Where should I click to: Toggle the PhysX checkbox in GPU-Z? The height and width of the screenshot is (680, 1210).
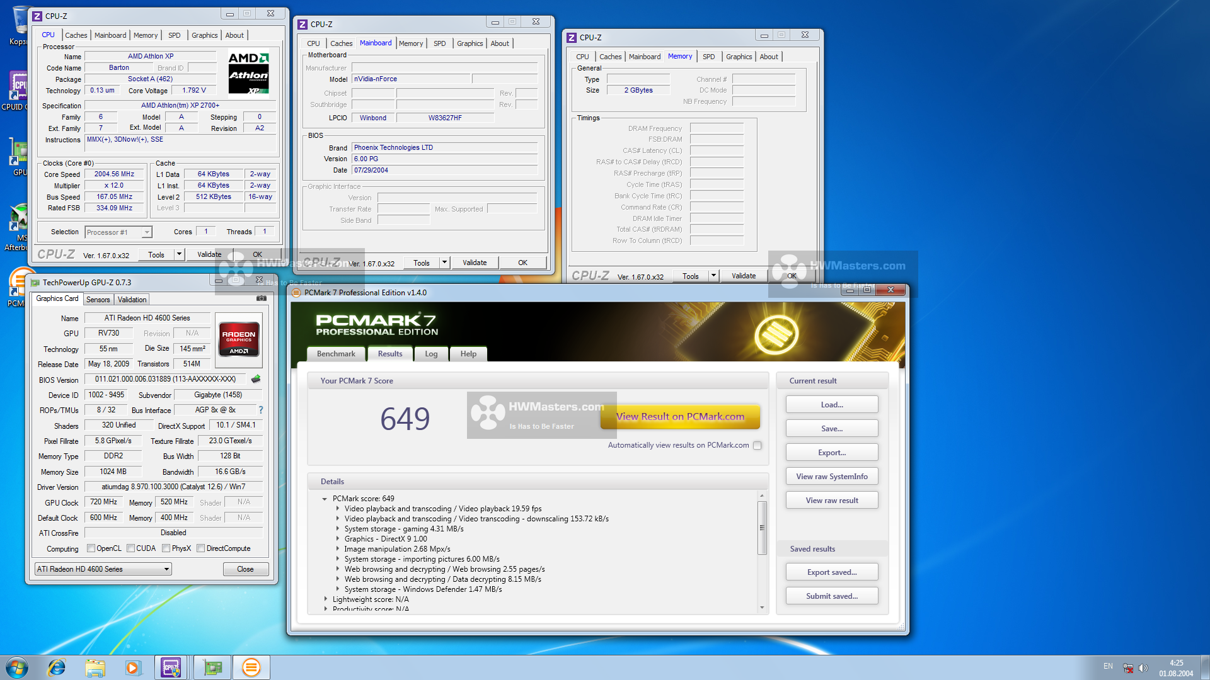click(x=166, y=548)
